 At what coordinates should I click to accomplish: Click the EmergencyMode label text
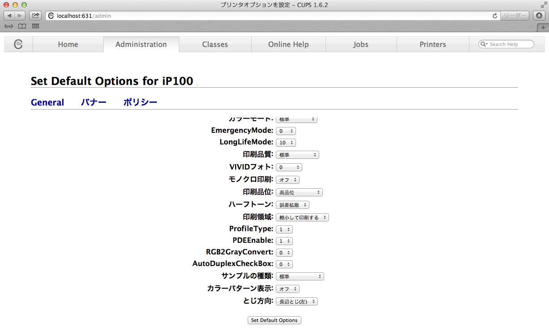242,130
